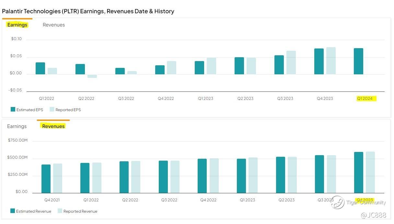Select the Q3 2023 estimated revenue bar

click(x=319, y=174)
